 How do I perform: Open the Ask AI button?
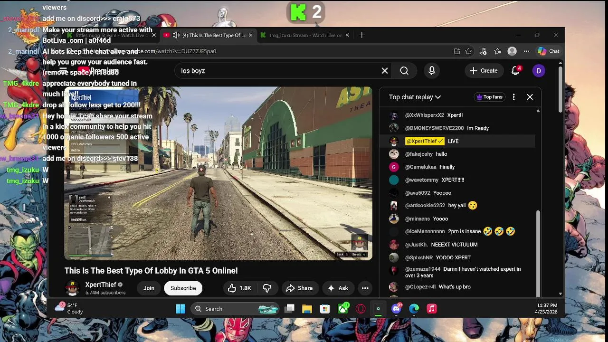click(338, 288)
